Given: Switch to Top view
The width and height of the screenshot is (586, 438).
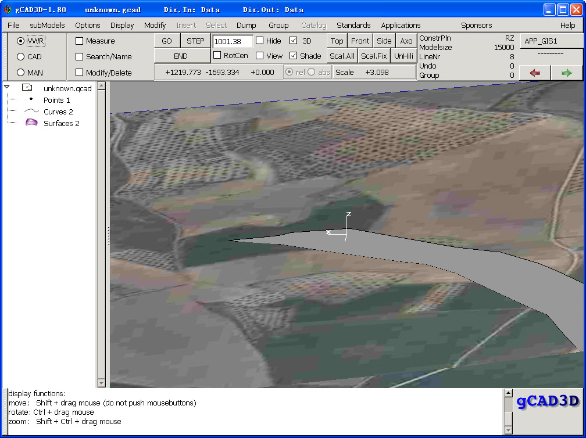Looking at the screenshot, I should pos(337,41).
